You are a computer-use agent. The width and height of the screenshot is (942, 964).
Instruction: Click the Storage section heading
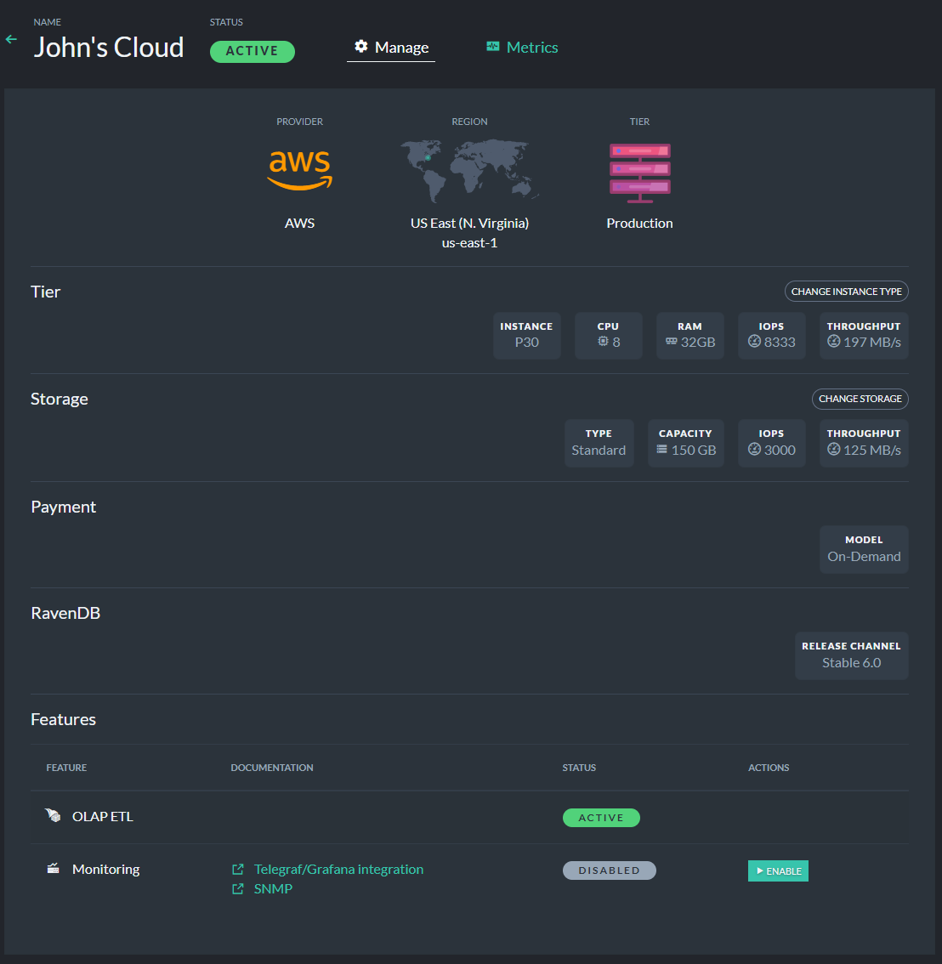[60, 399]
